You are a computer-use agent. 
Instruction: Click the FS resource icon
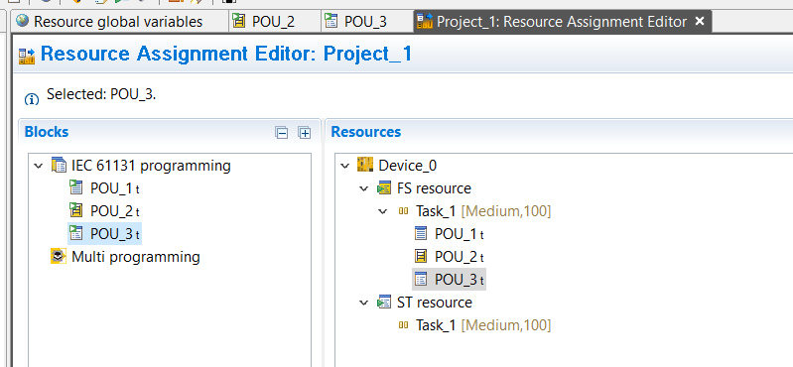click(384, 188)
